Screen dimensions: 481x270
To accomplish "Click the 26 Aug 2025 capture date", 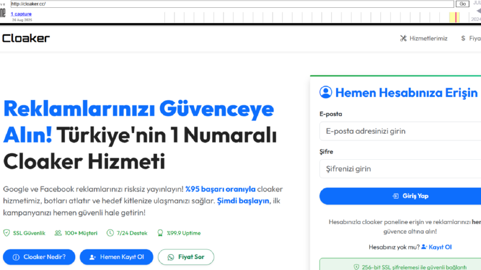I will pos(22,20).
